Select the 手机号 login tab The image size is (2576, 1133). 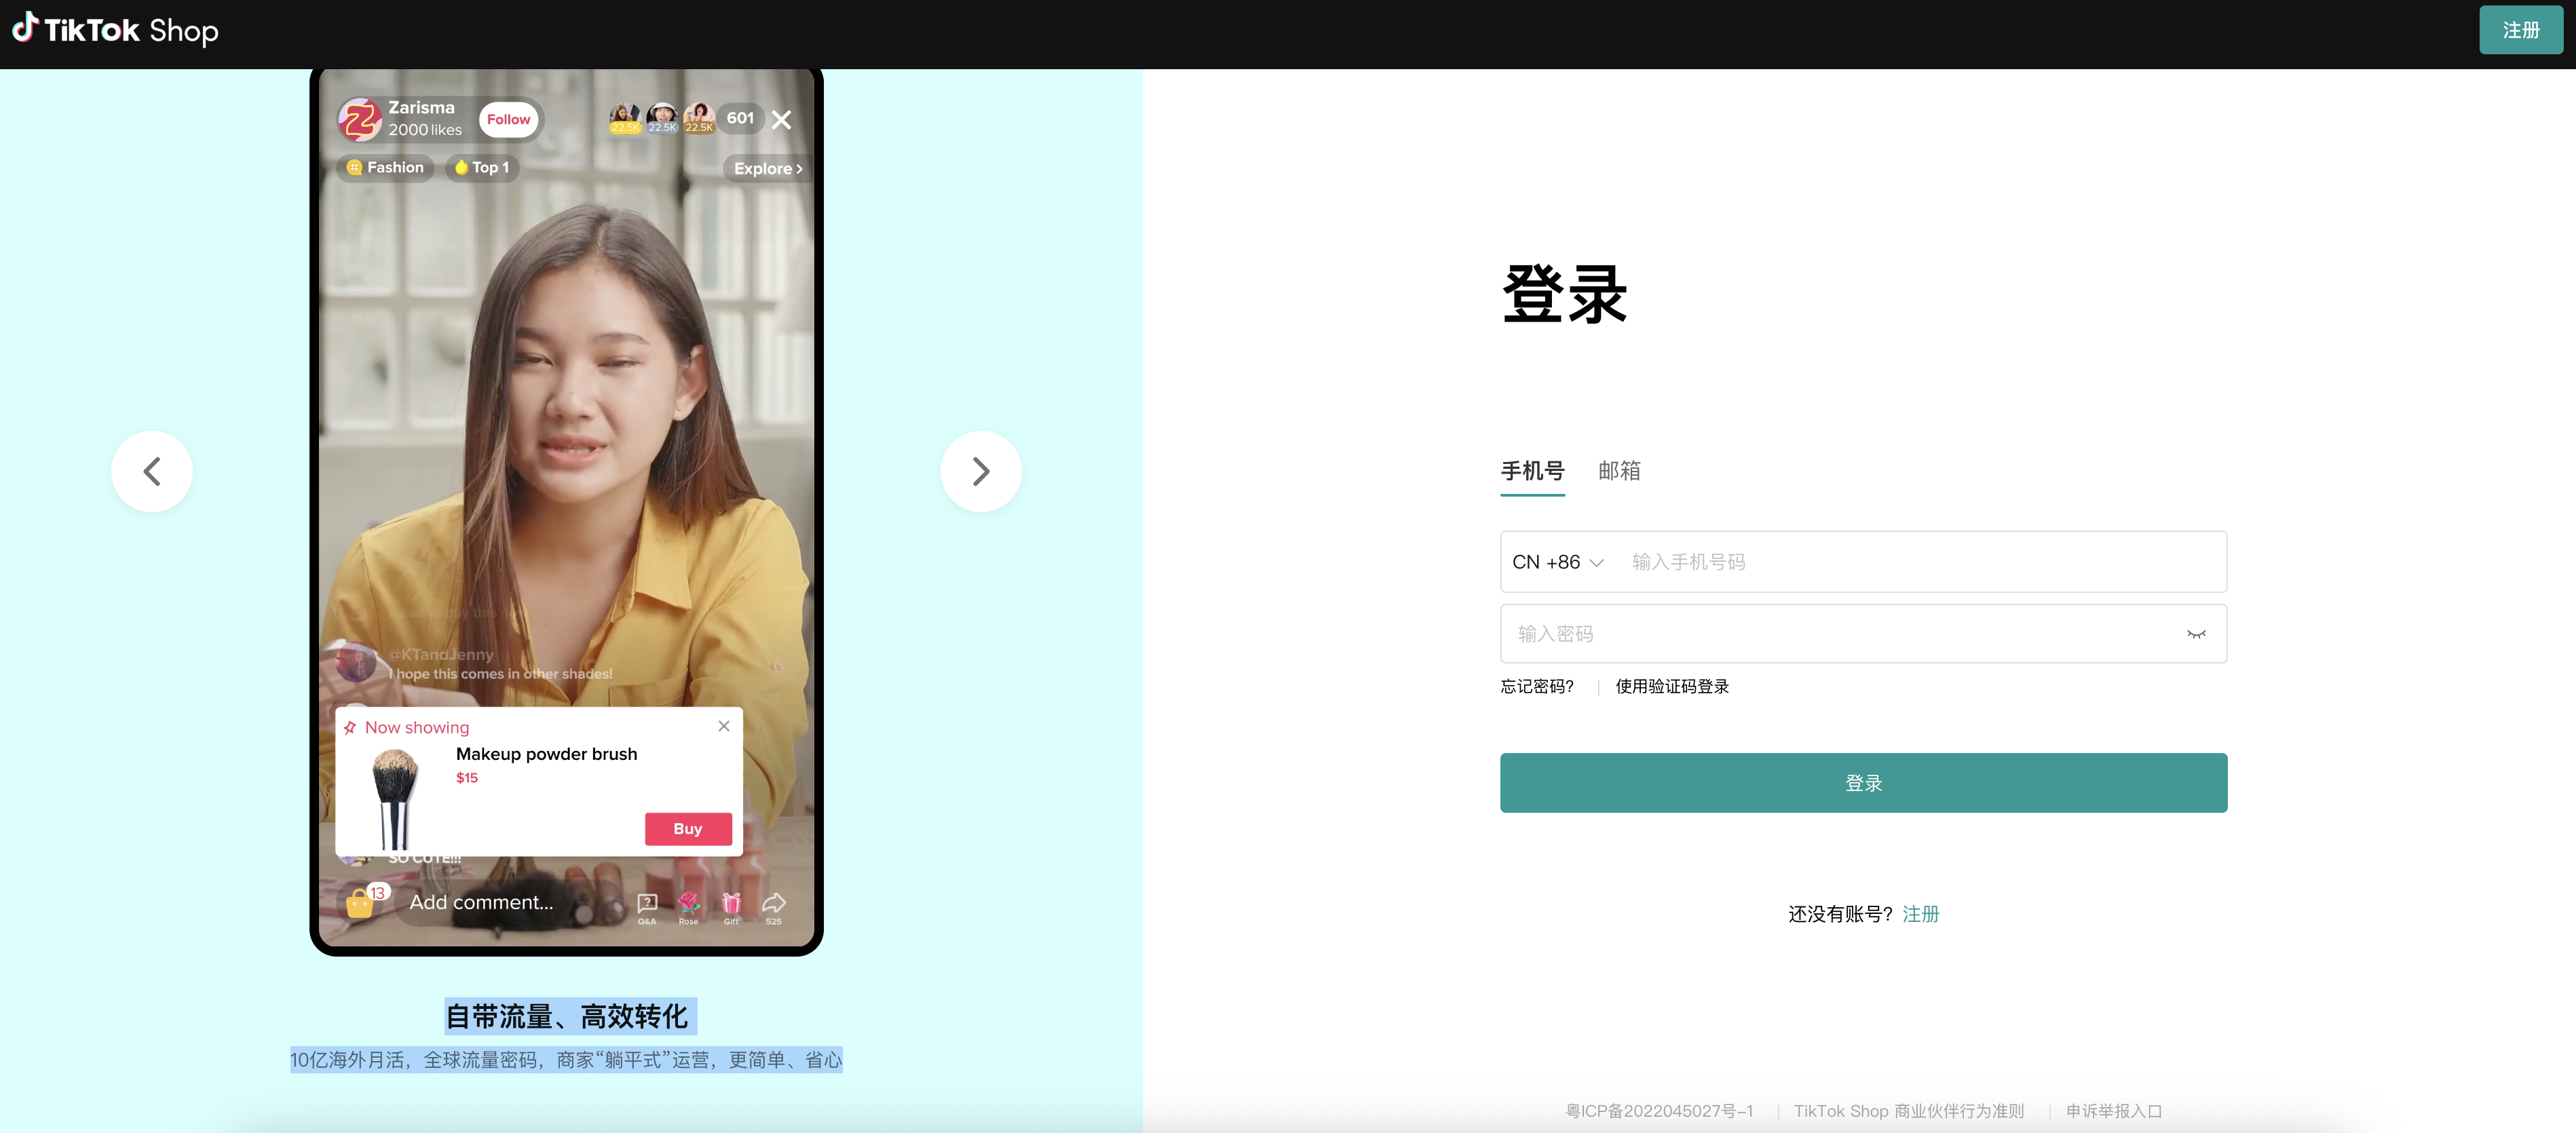point(1532,470)
